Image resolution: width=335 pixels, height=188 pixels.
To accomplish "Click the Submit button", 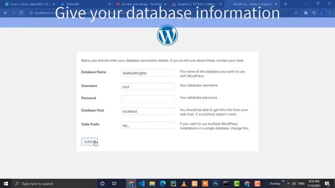I will coord(90,142).
